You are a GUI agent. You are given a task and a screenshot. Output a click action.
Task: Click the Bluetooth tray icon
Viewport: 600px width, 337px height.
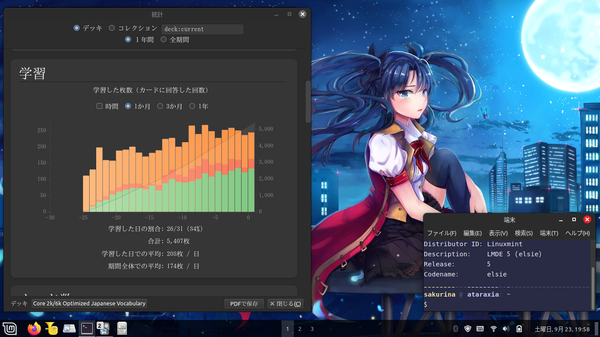pos(455,329)
